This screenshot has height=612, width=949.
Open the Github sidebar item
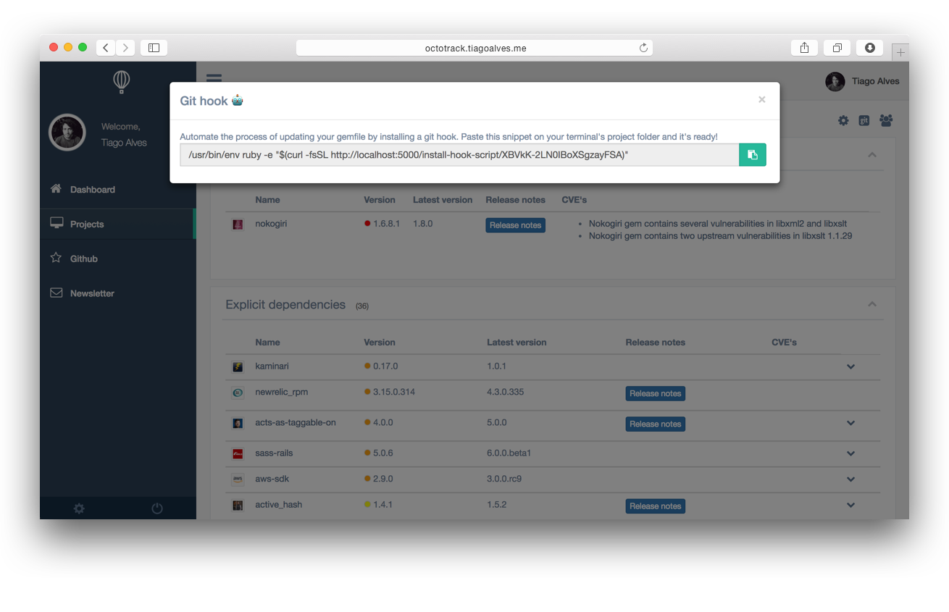(x=118, y=259)
